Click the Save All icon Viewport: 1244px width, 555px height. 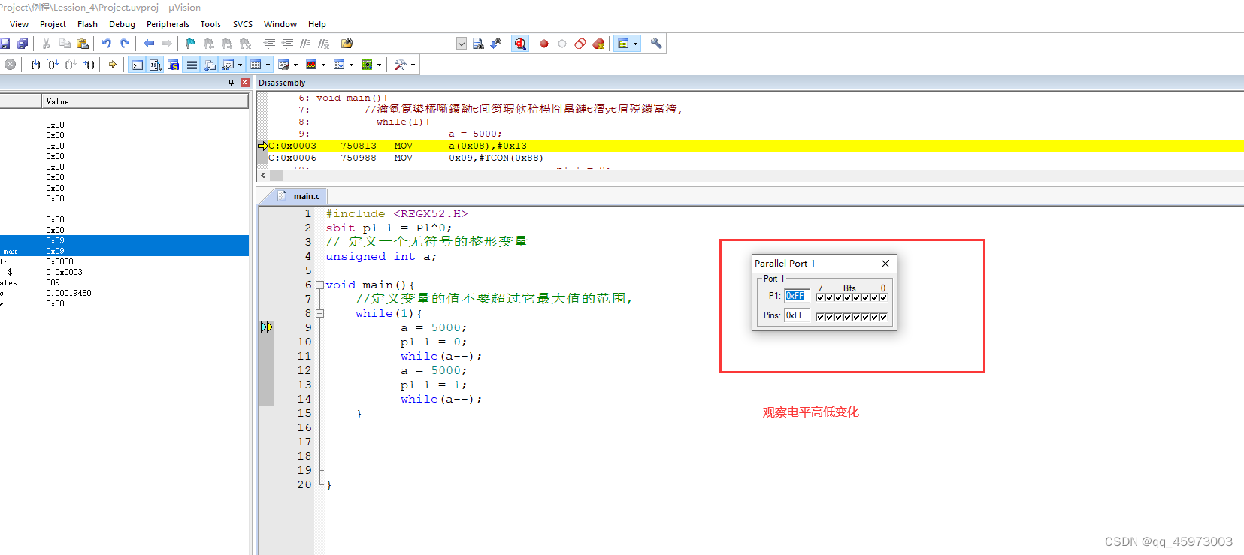click(23, 44)
